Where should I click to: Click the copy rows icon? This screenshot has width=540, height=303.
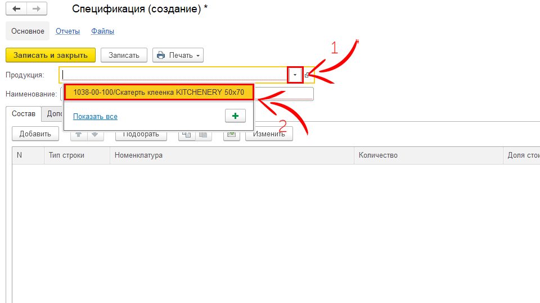tap(187, 134)
